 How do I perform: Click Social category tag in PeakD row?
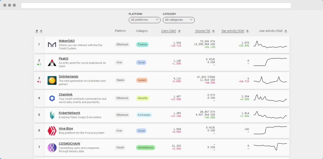141,62
